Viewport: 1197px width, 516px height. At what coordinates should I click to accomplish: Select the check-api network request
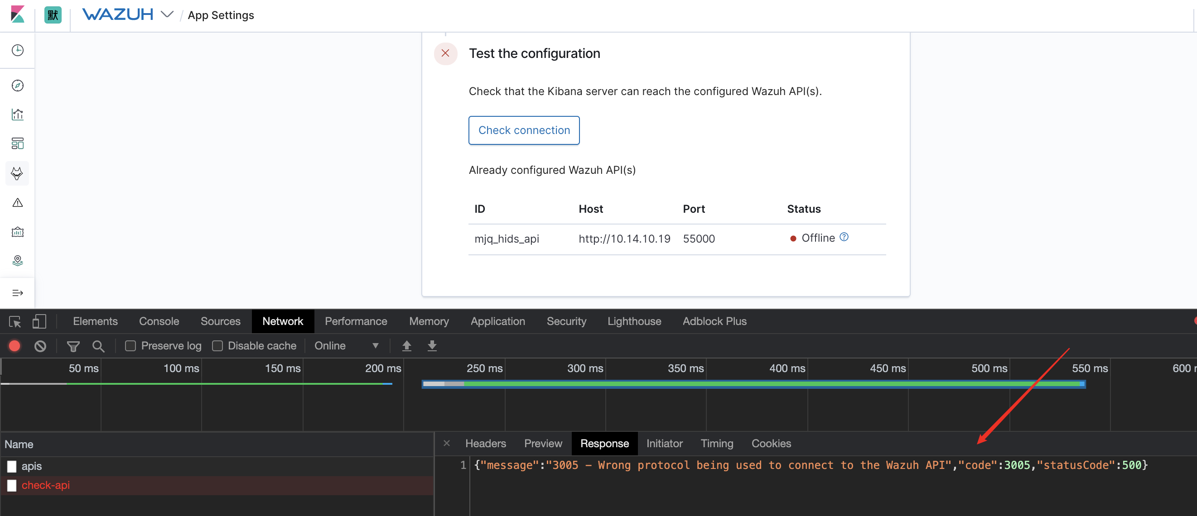coord(217,485)
